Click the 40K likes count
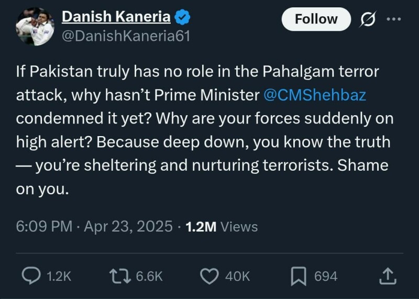Viewport: 419px width, 299px height. 237,276
